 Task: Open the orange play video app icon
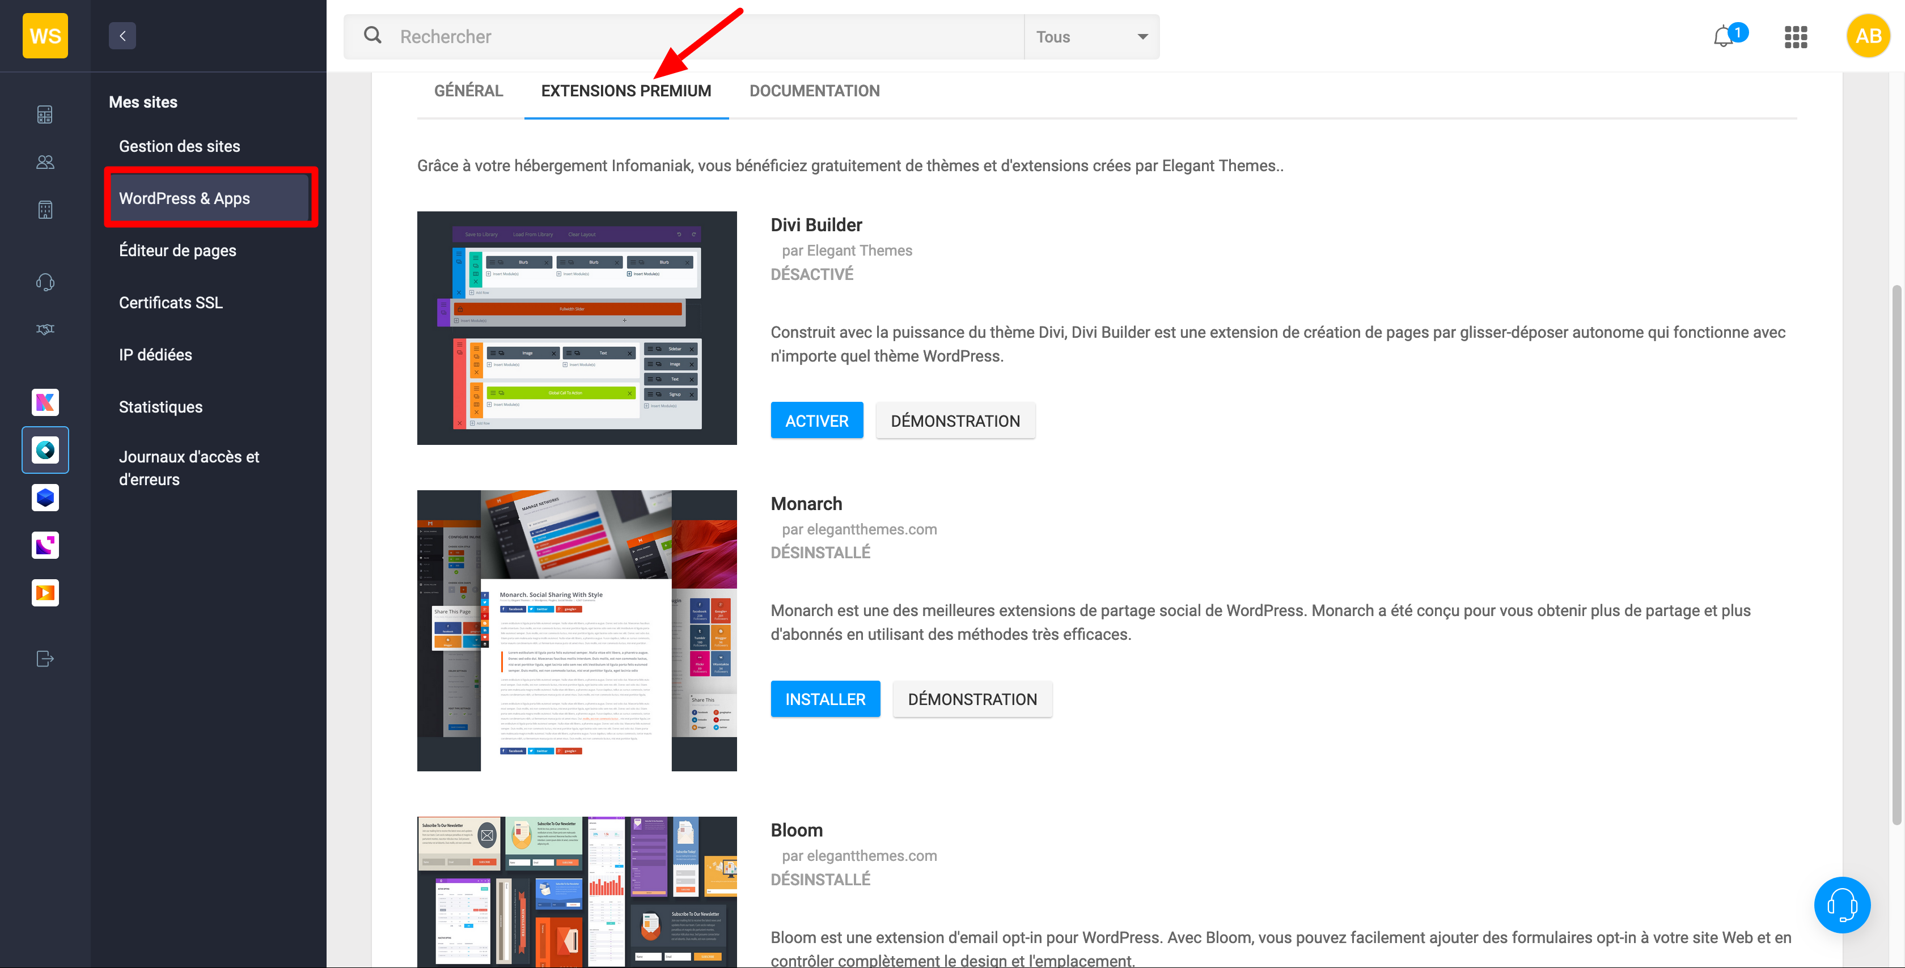[x=45, y=592]
